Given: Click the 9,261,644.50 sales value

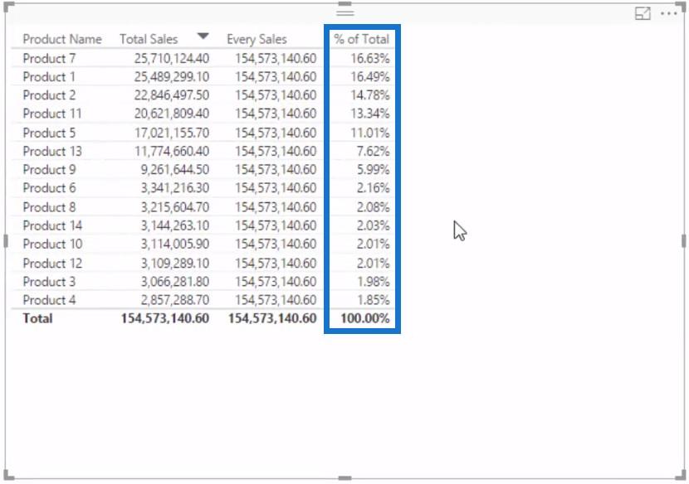Looking at the screenshot, I should pyautogui.click(x=175, y=169).
